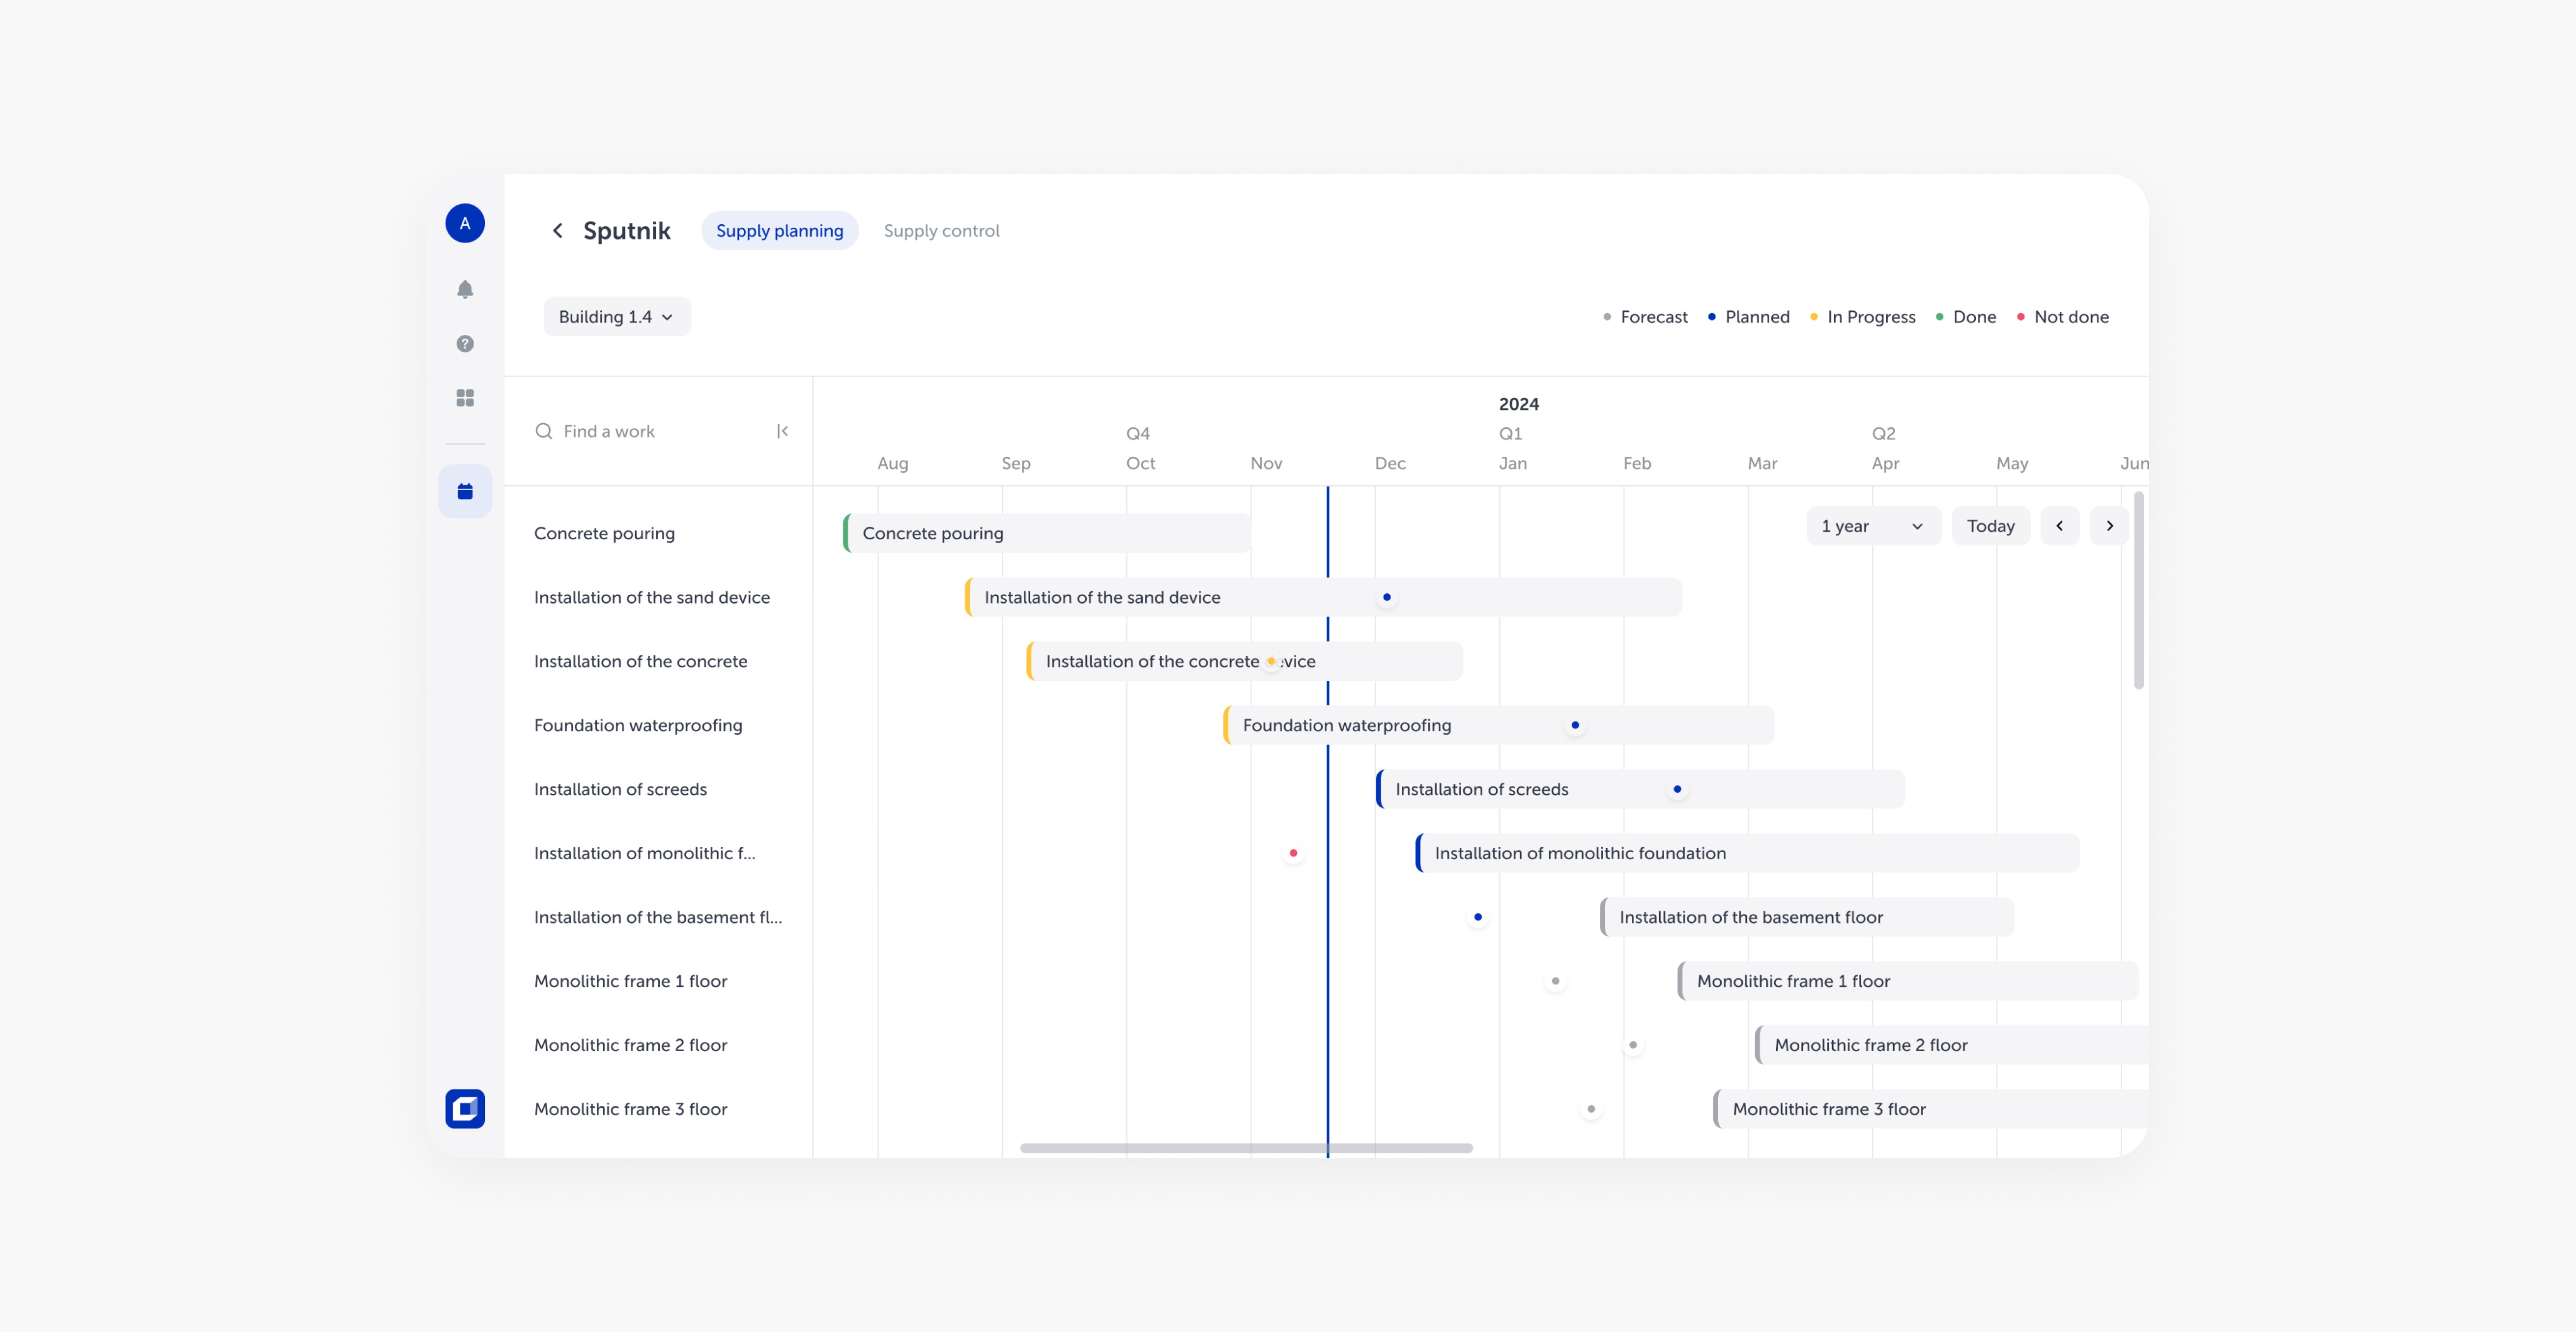Expand the 1 year range dropdown
The height and width of the screenshot is (1332, 2576).
pos(1872,526)
